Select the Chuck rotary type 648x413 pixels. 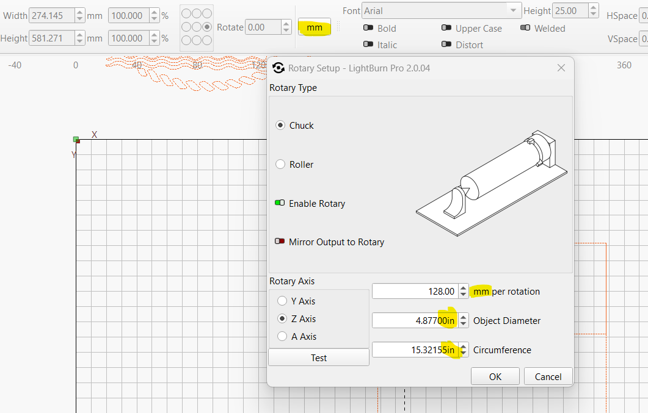281,126
